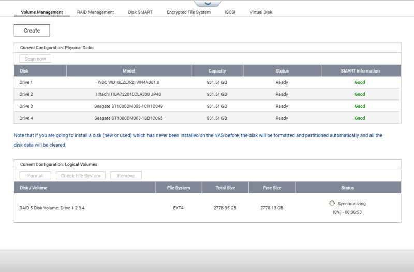
Task: Click the synchronizing spinner icon
Action: pyautogui.click(x=332, y=203)
